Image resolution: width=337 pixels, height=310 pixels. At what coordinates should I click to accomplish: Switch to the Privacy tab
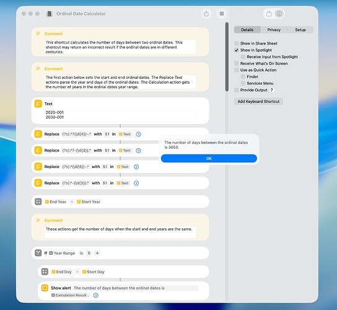274,30
